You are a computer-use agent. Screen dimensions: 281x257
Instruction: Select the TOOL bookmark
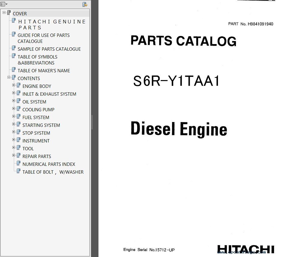(x=28, y=148)
